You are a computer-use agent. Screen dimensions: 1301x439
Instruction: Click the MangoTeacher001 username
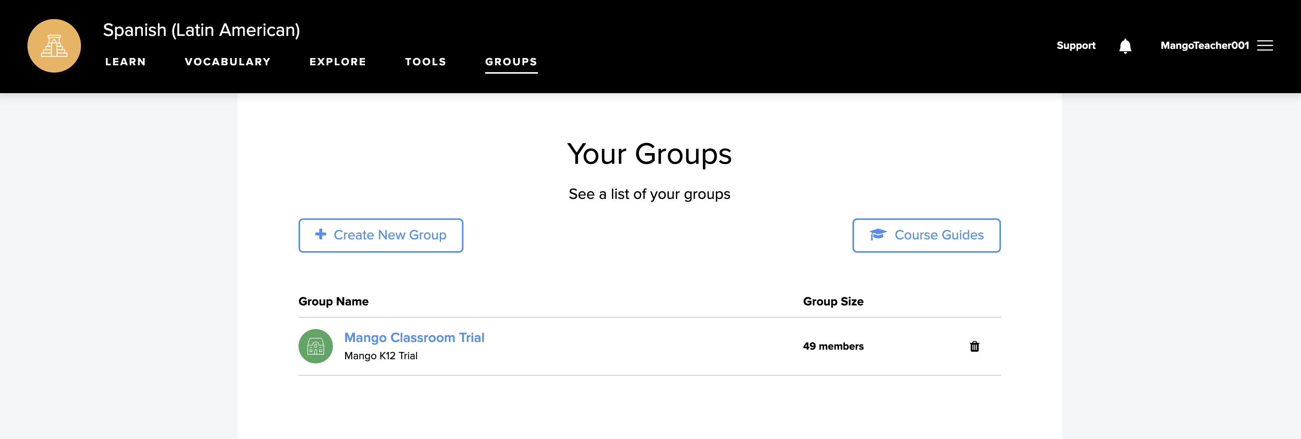click(x=1204, y=45)
